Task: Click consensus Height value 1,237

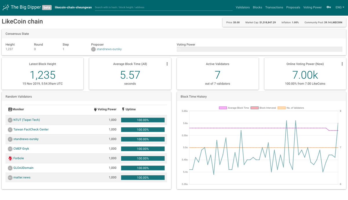Action: tap(9, 49)
